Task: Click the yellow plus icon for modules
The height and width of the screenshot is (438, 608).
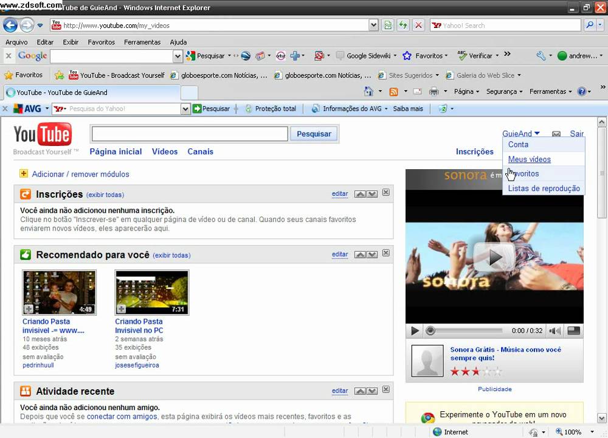Action: (x=24, y=173)
